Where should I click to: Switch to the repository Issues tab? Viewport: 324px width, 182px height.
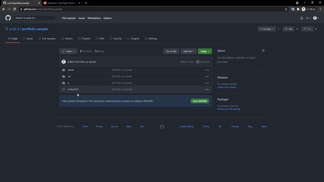(x=28, y=38)
